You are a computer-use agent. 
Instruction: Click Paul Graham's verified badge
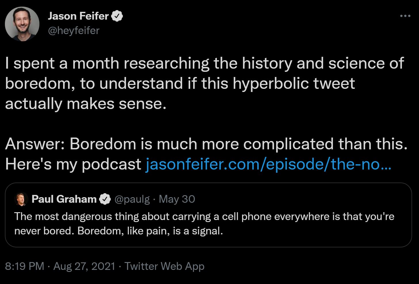point(105,199)
